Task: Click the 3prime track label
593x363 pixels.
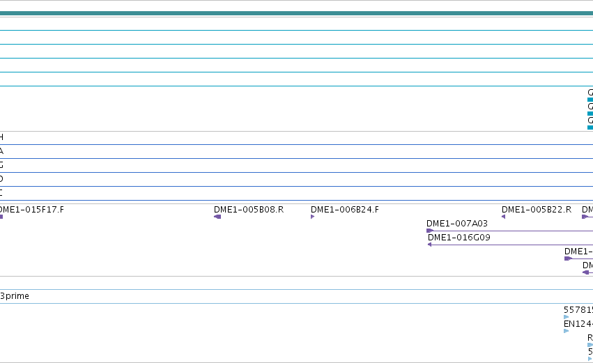Action: 15,296
